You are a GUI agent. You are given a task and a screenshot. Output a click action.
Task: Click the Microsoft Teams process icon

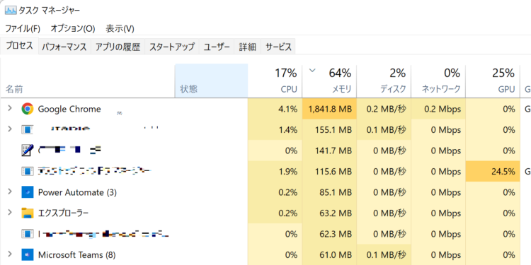[x=28, y=254]
